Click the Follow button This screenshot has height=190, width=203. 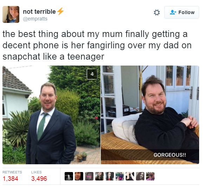click(x=182, y=12)
